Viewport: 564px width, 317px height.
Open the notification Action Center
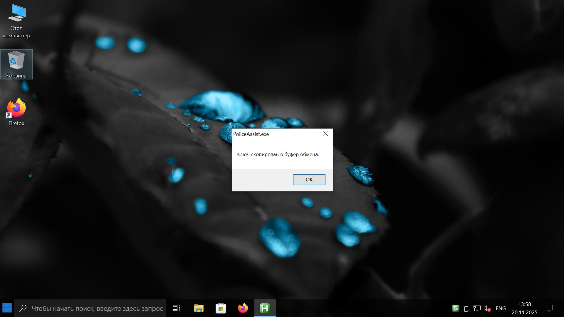549,308
